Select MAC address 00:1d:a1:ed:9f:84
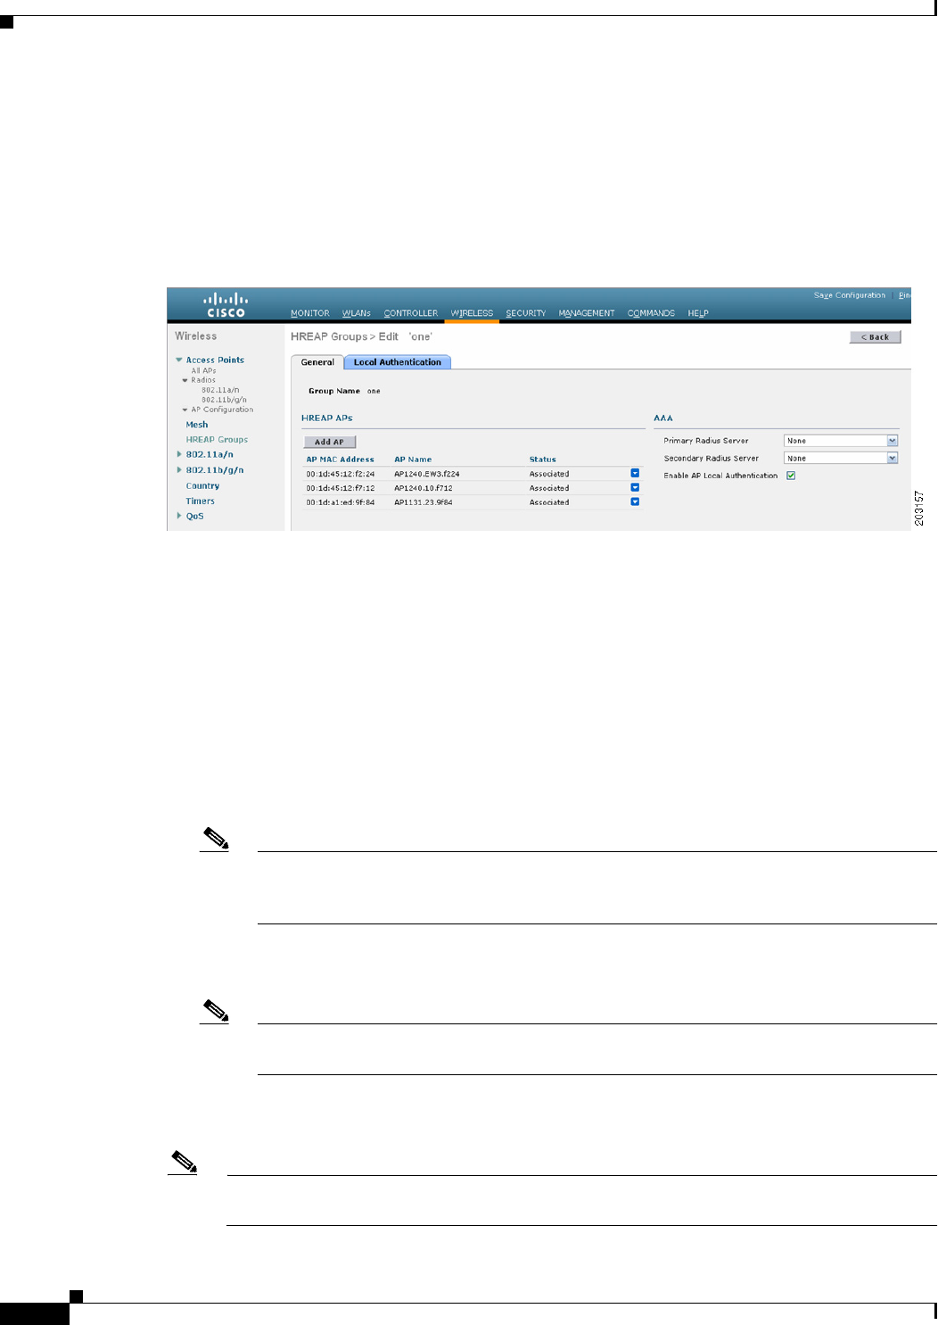This screenshot has height=1325, width=938. (x=341, y=502)
